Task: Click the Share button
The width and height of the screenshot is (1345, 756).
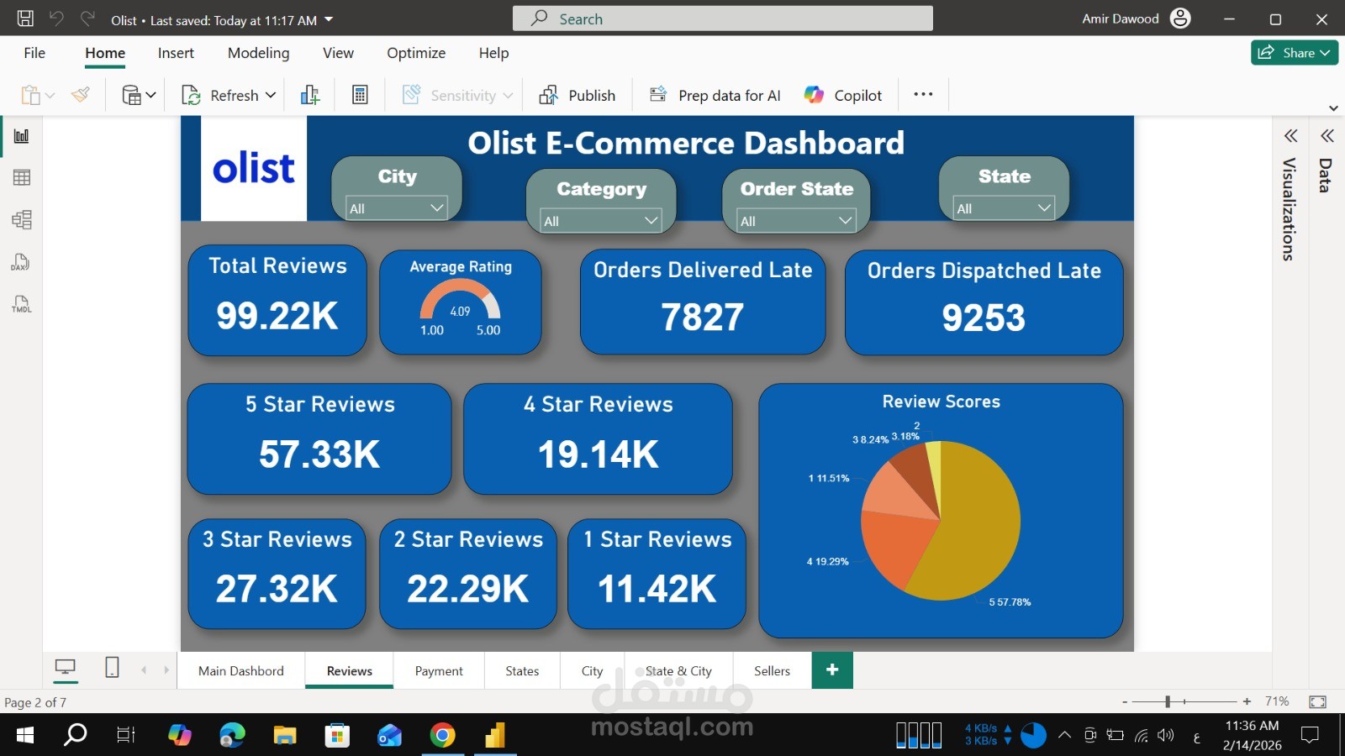Action: click(x=1293, y=52)
